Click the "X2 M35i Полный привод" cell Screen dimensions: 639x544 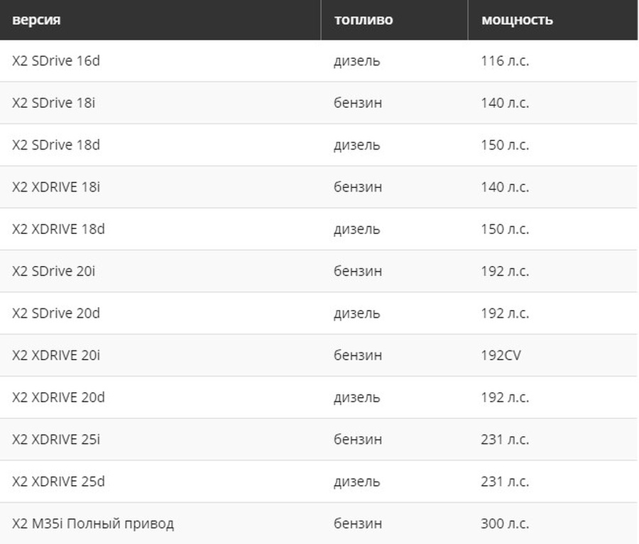point(93,524)
